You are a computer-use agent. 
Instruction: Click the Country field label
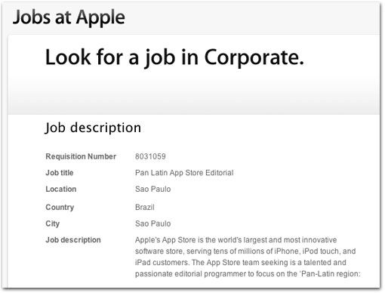tap(60, 207)
